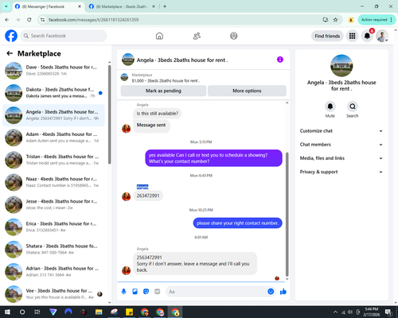Click the Search Facebook field

pyautogui.click(x=64, y=36)
